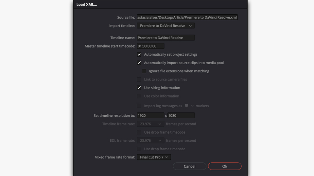Image resolution: width=314 pixels, height=176 pixels.
Task: Uncheck Use sizing information
Action: [x=139, y=88]
